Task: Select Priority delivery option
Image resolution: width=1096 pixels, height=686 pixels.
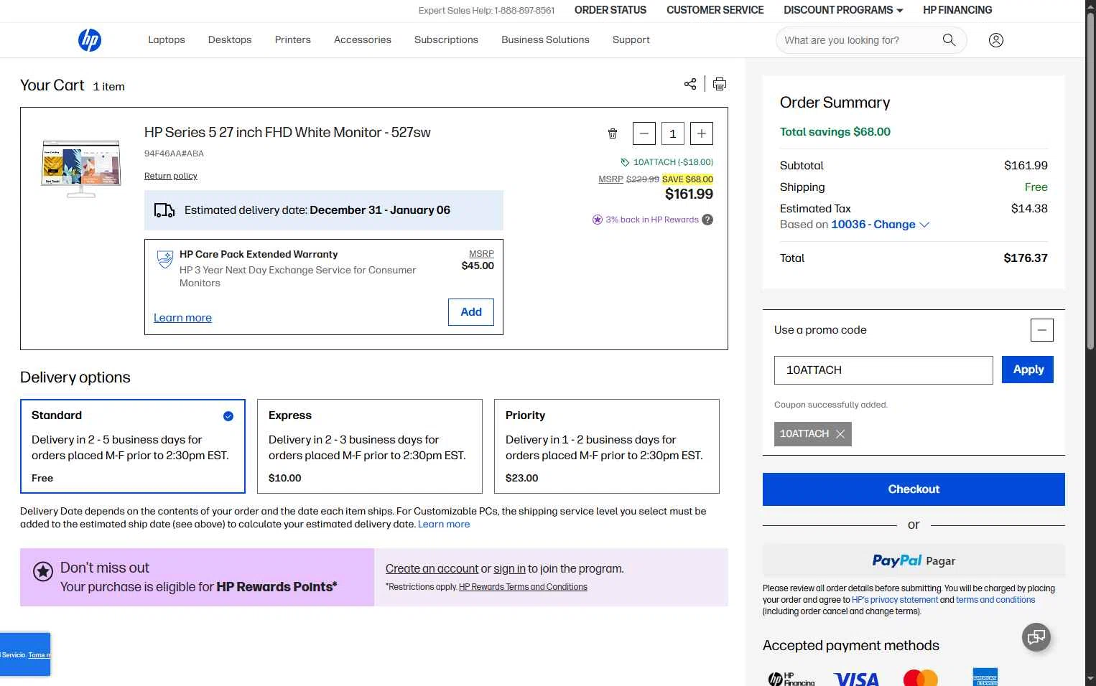Action: click(x=607, y=446)
